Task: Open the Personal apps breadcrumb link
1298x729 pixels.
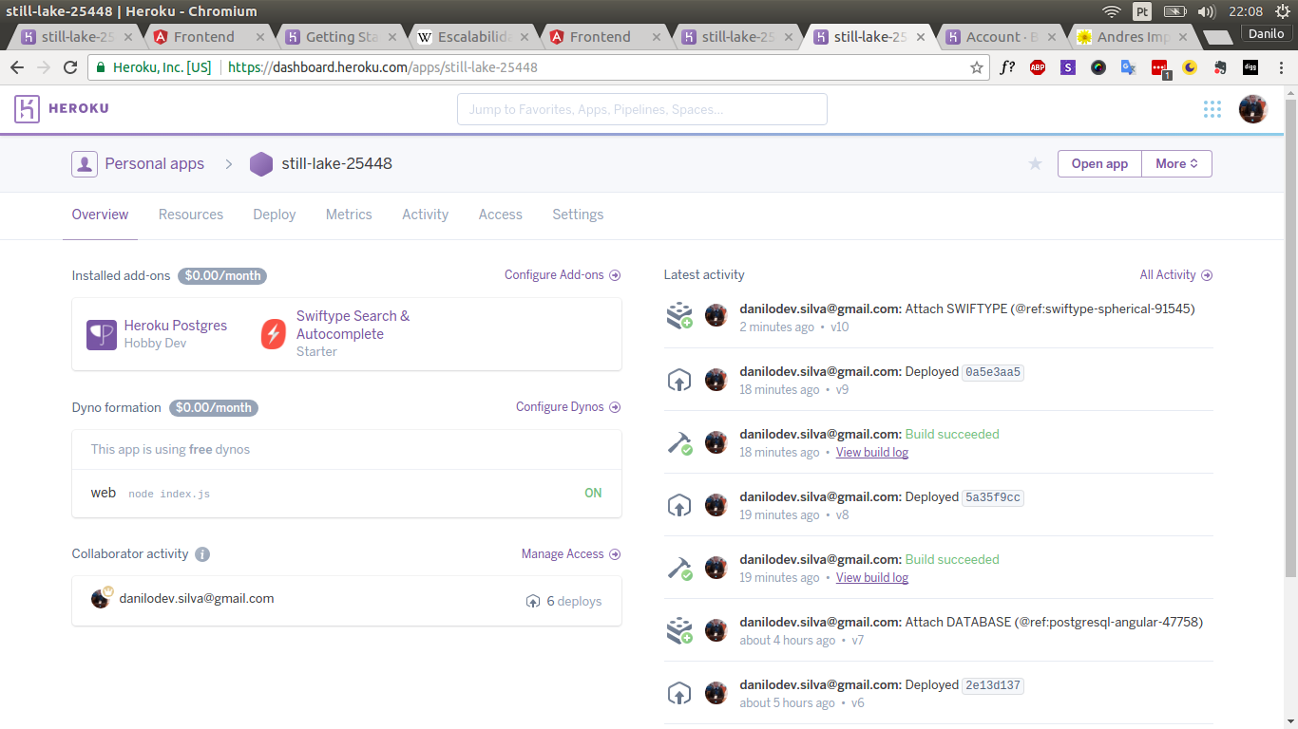Action: pyautogui.click(x=154, y=163)
